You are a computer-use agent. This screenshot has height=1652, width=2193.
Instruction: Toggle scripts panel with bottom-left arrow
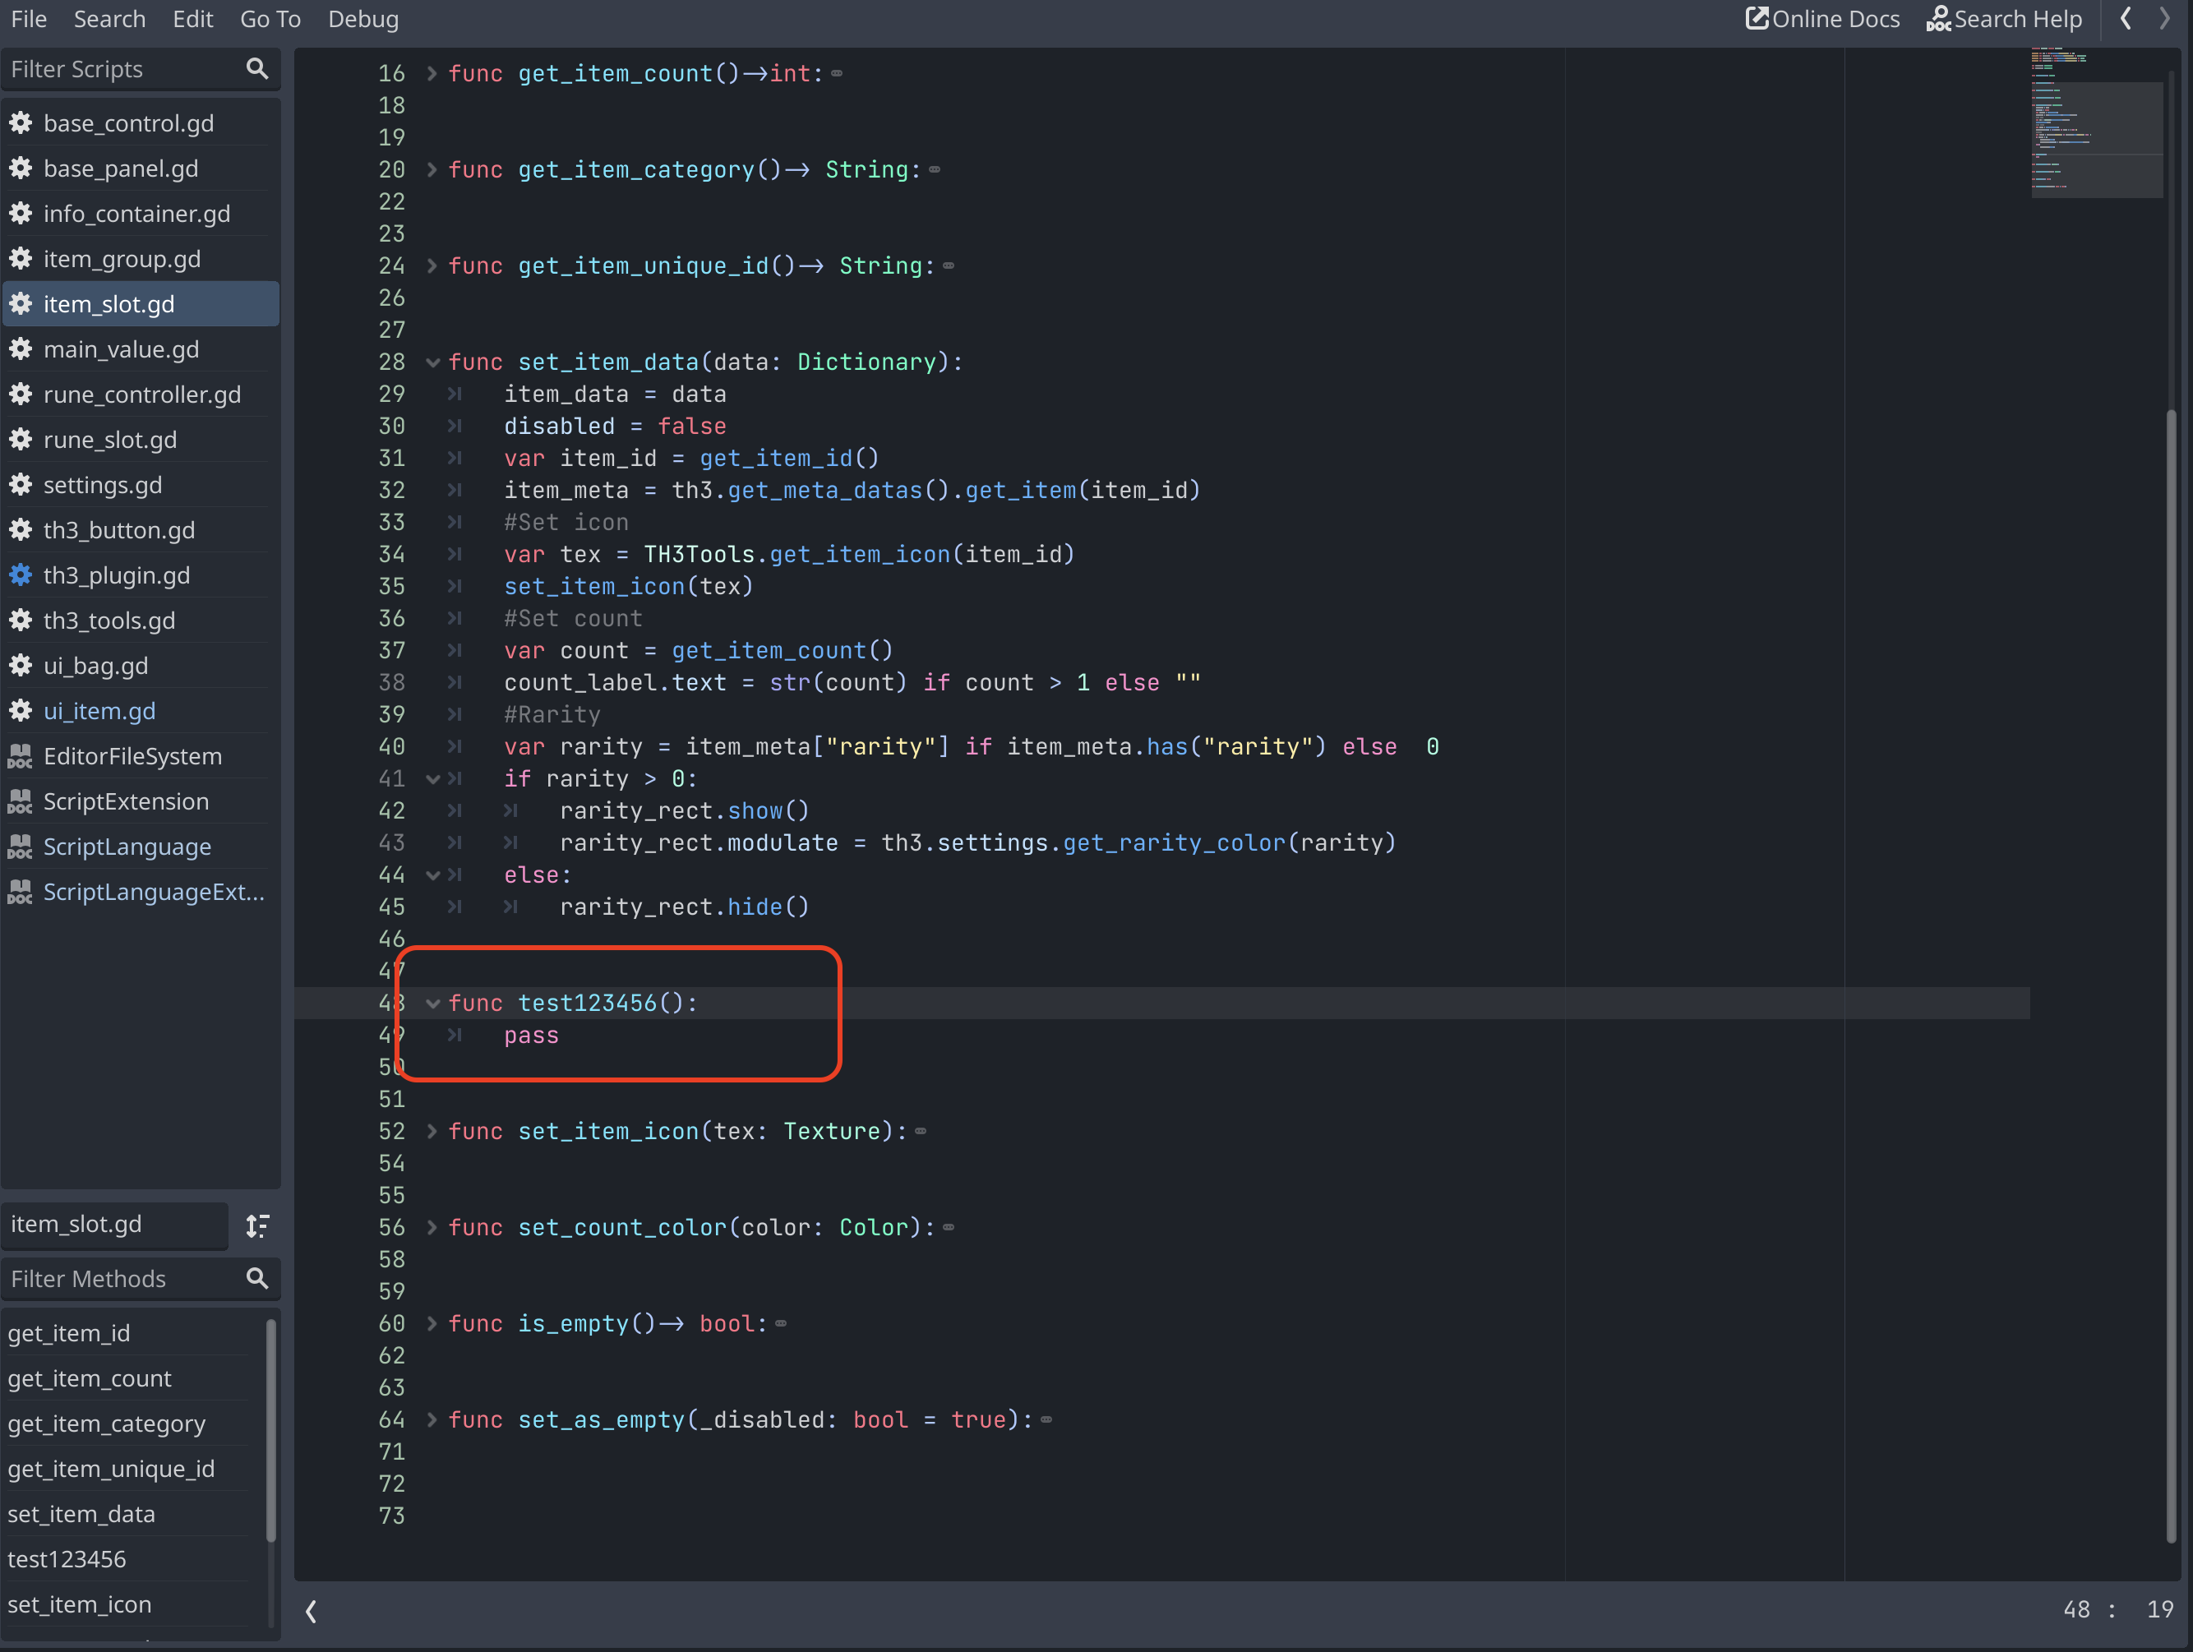pos(312,1612)
